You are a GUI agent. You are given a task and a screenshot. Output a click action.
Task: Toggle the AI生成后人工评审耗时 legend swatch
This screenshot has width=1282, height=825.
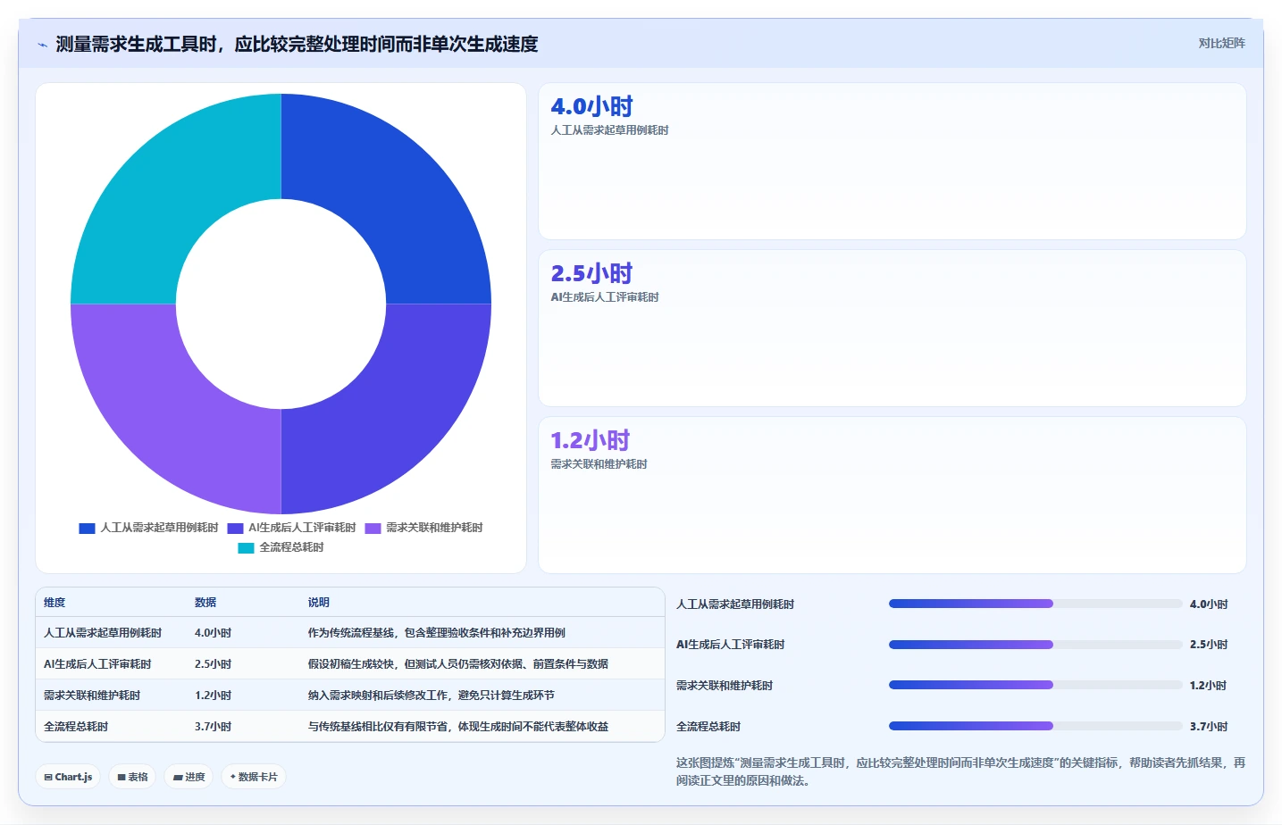235,528
